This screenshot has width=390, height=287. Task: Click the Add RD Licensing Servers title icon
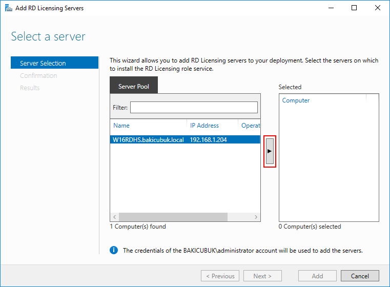point(9,8)
